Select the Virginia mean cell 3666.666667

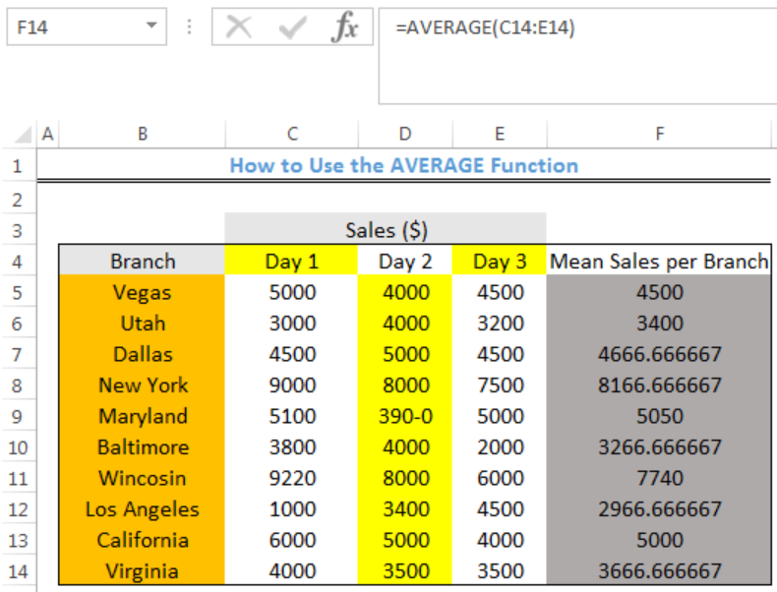659,571
